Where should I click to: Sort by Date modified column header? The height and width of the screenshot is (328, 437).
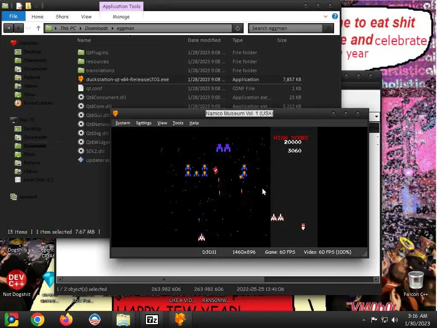204,40
